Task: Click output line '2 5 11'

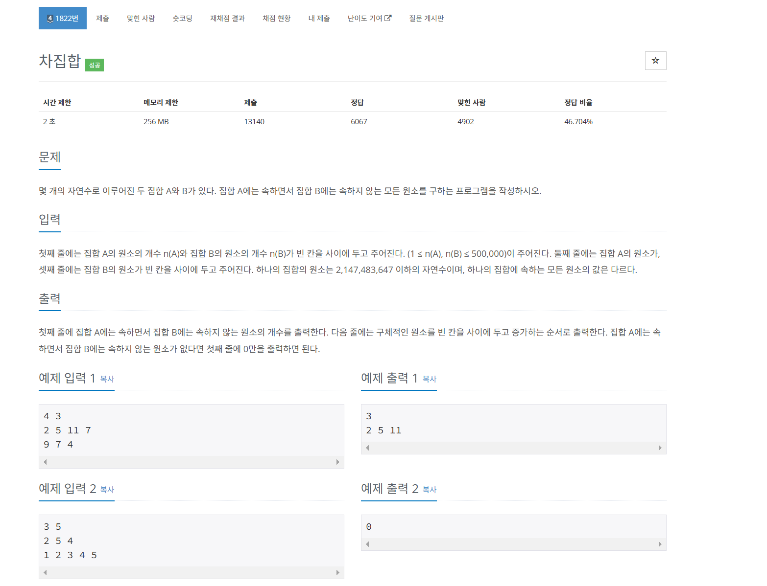Action: click(383, 430)
